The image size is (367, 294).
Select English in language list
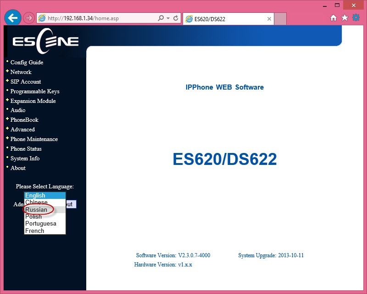[x=45, y=196]
